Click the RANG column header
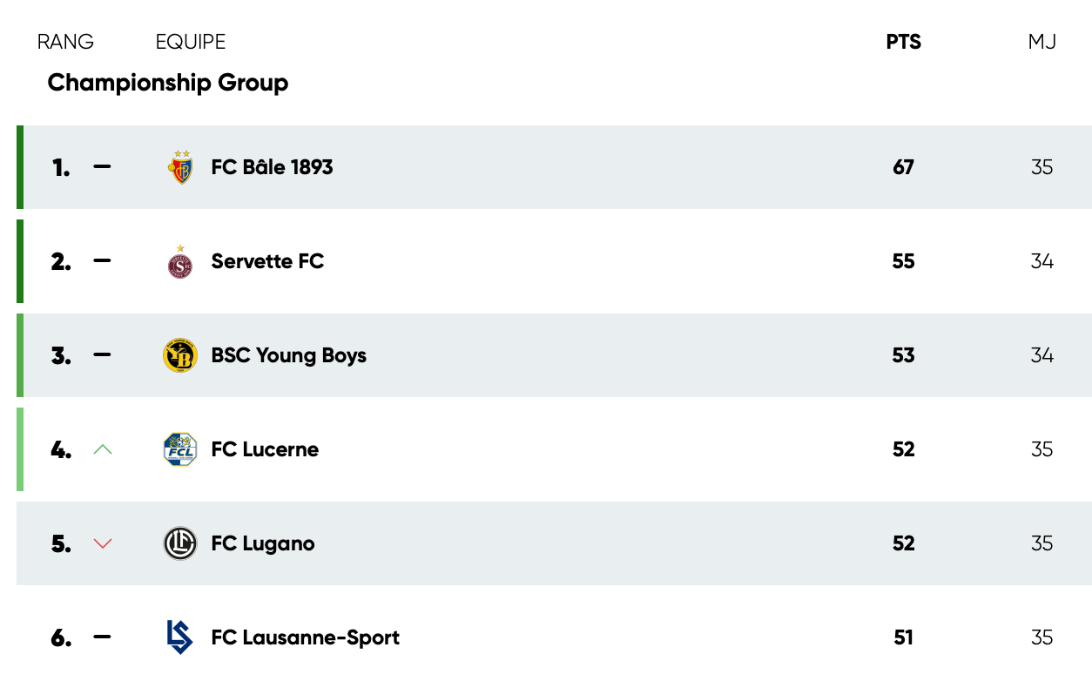This screenshot has height=681, width=1092. 65,42
